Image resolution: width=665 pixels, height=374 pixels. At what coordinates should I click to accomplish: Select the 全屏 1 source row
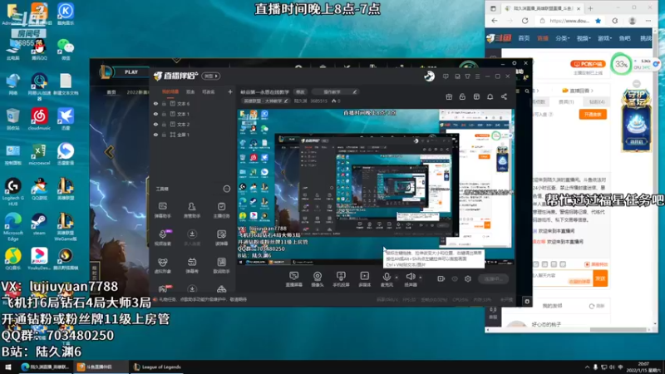coord(193,135)
